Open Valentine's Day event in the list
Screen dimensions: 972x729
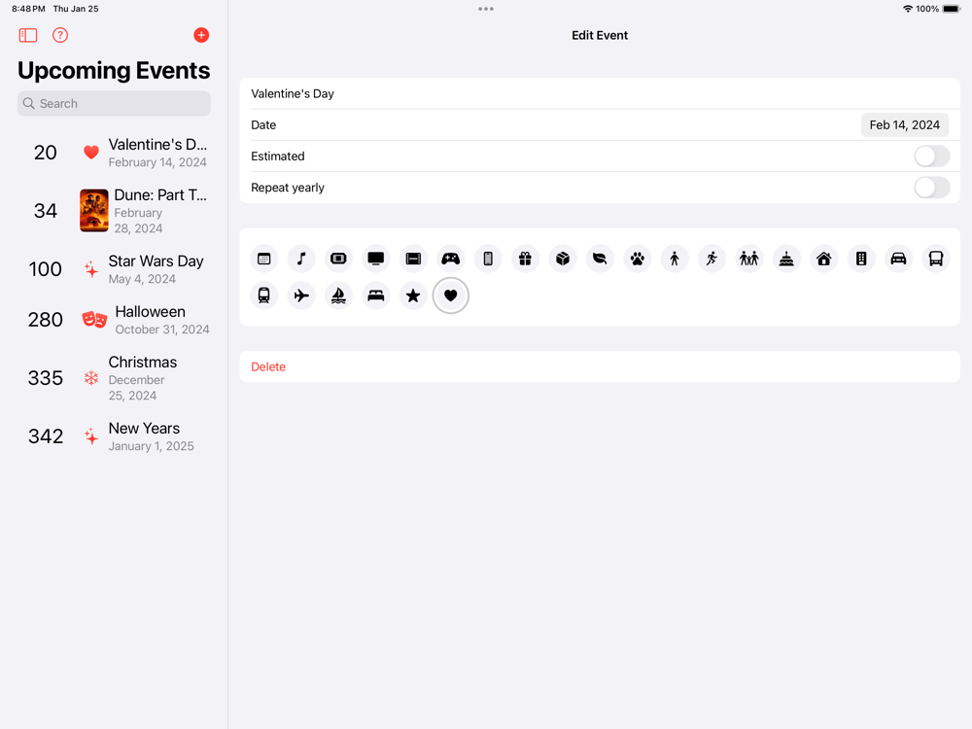[114, 153]
